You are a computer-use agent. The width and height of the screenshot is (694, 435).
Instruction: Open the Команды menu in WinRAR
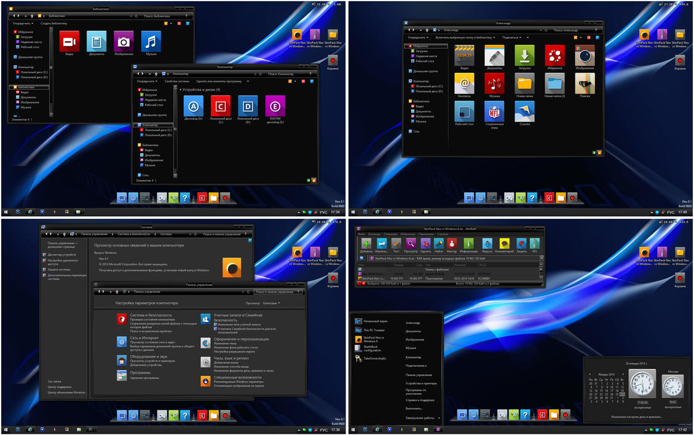point(375,234)
